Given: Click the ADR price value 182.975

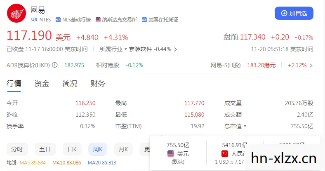Looking at the screenshot, I should pyautogui.click(x=74, y=65).
